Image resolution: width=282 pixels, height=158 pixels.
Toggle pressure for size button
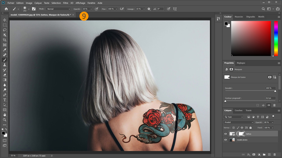coord(169,9)
